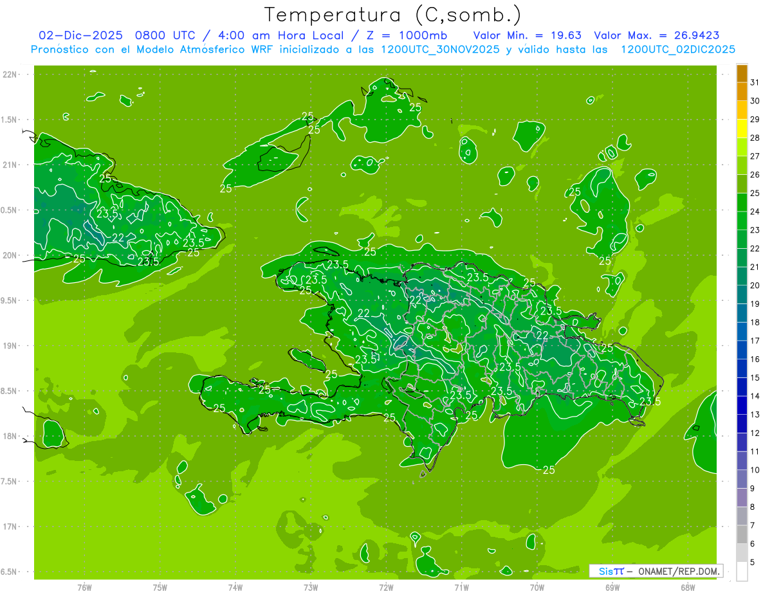Click the 71W longitude label

(x=461, y=588)
